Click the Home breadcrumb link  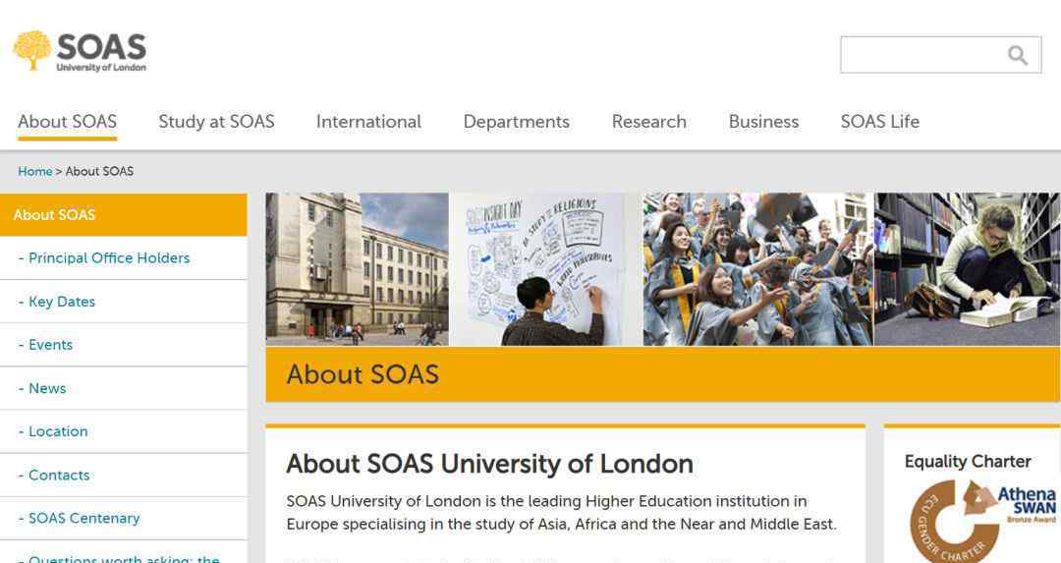click(35, 171)
